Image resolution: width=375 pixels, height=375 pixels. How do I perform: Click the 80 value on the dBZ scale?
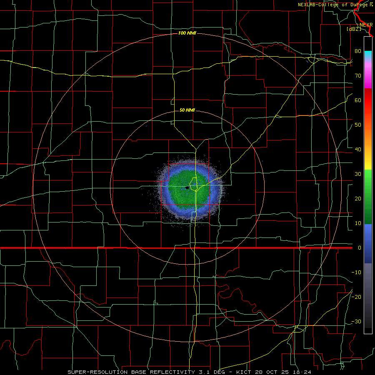click(x=358, y=51)
